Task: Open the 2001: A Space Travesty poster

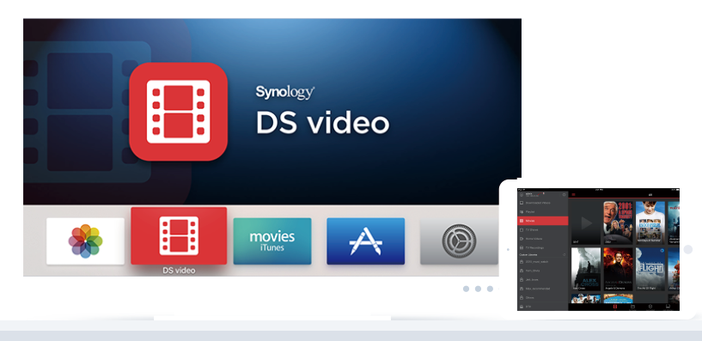Action: click(x=619, y=222)
